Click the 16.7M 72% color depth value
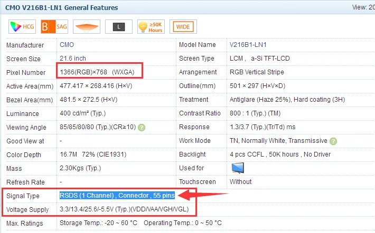Image resolution: width=375 pixels, height=233 pixels. tap(93, 154)
